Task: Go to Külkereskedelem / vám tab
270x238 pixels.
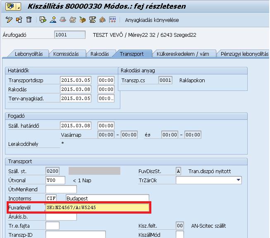Action: pyautogui.click(x=183, y=54)
